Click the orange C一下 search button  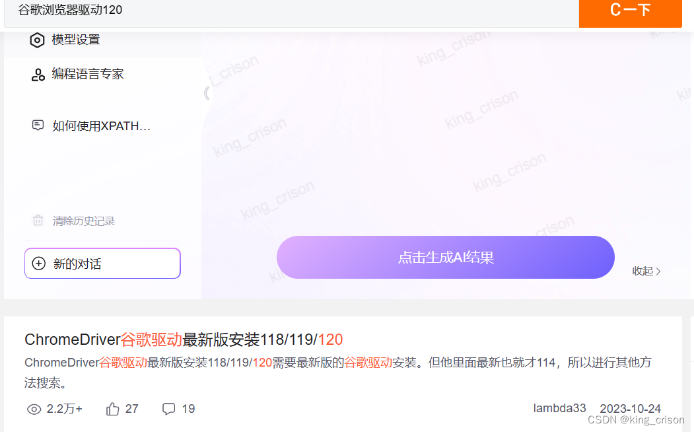630,11
